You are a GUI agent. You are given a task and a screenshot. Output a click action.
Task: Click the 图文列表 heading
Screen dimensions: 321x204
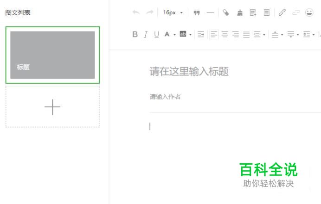pos(18,12)
